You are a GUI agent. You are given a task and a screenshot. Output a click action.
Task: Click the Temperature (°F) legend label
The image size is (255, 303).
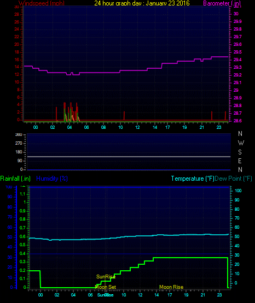pyautogui.click(x=193, y=179)
